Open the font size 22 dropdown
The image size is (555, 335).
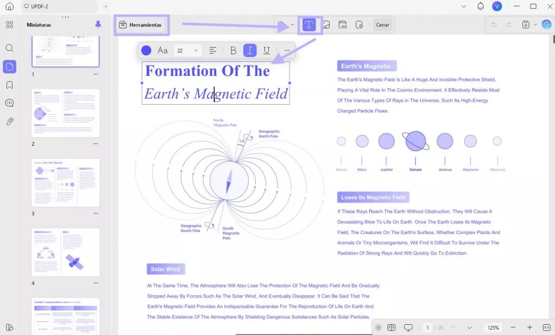[x=188, y=50]
